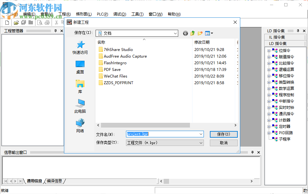The image size is (308, 194).
Task: Unpin the 信息输出窗口 panel
Action: (x=252, y=152)
